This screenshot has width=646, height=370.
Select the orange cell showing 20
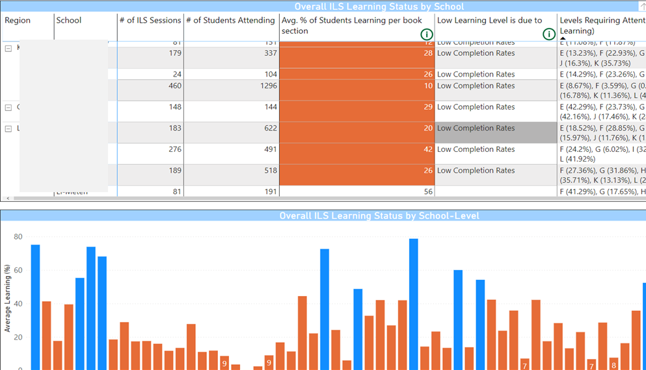tap(357, 133)
